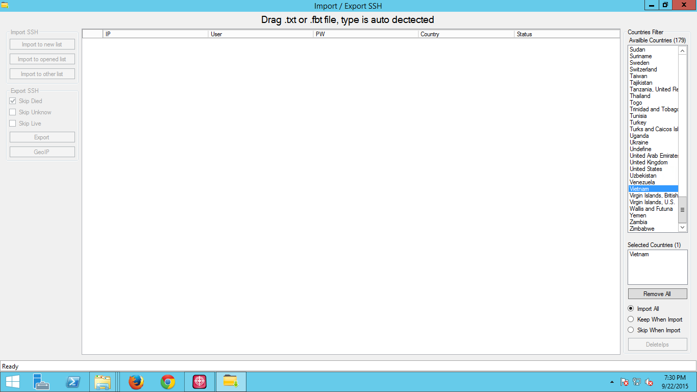The height and width of the screenshot is (392, 697).
Task: Sort by the IP column header
Action: pyautogui.click(x=156, y=34)
